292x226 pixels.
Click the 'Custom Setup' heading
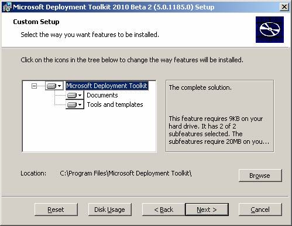[36, 22]
